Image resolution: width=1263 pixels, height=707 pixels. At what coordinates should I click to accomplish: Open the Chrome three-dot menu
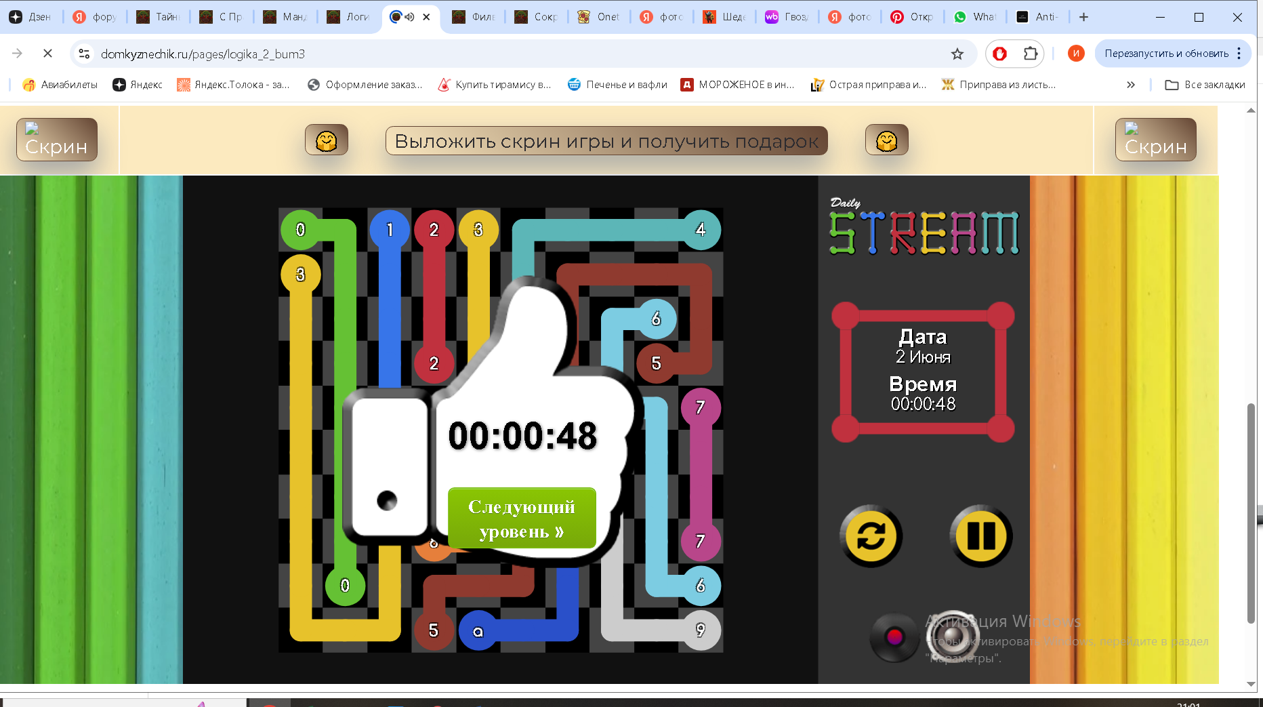click(x=1239, y=54)
